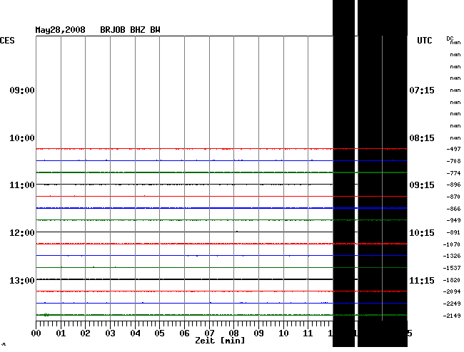The height and width of the screenshot is (352, 464).
Task: Click the 05 minute axis tick label
Action: [x=159, y=333]
